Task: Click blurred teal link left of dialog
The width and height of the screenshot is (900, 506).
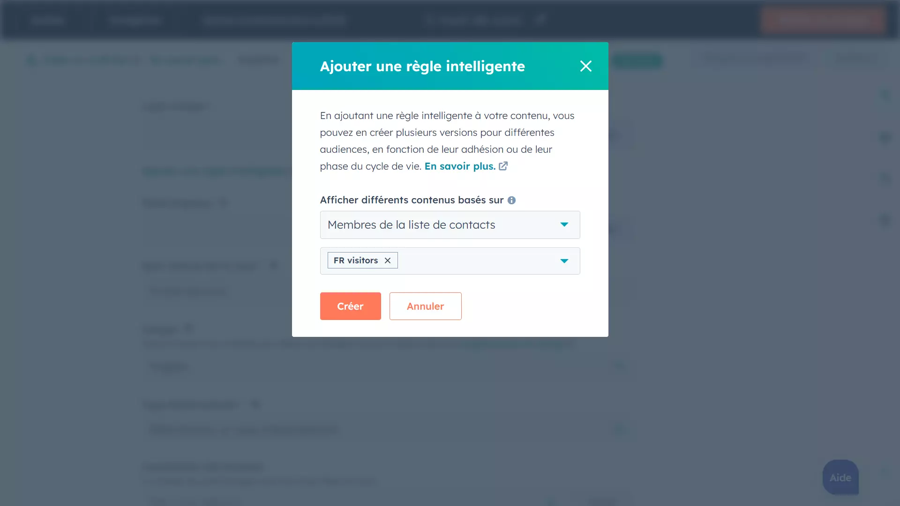Action: 215,171
